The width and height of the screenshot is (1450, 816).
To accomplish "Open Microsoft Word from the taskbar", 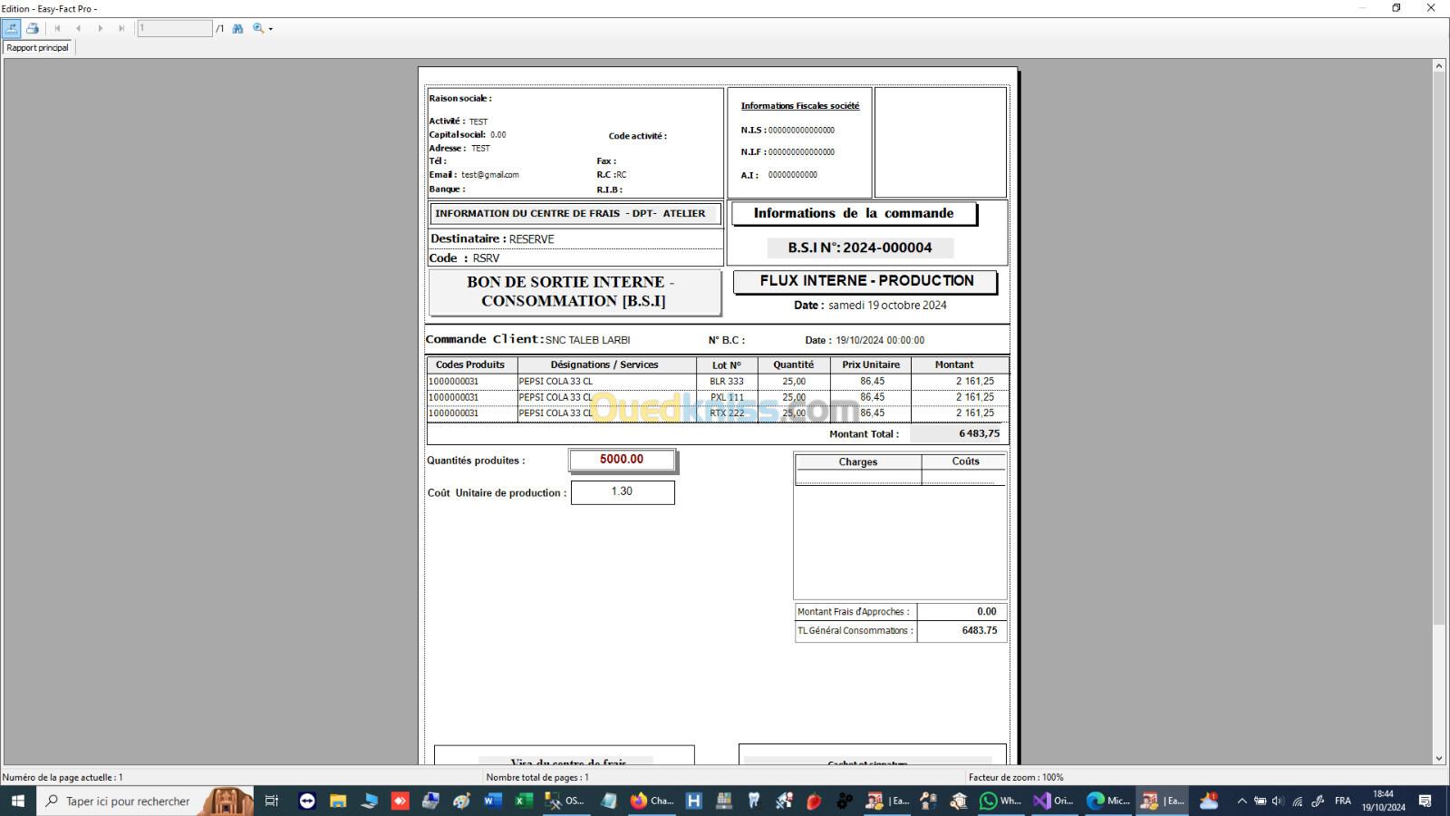I will [492, 801].
